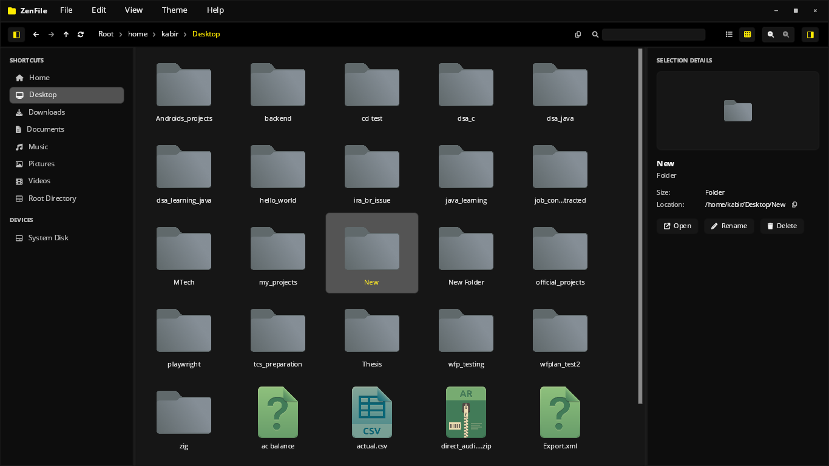Select New Folder folder icon
This screenshot has width=829, height=466.
[x=466, y=249]
